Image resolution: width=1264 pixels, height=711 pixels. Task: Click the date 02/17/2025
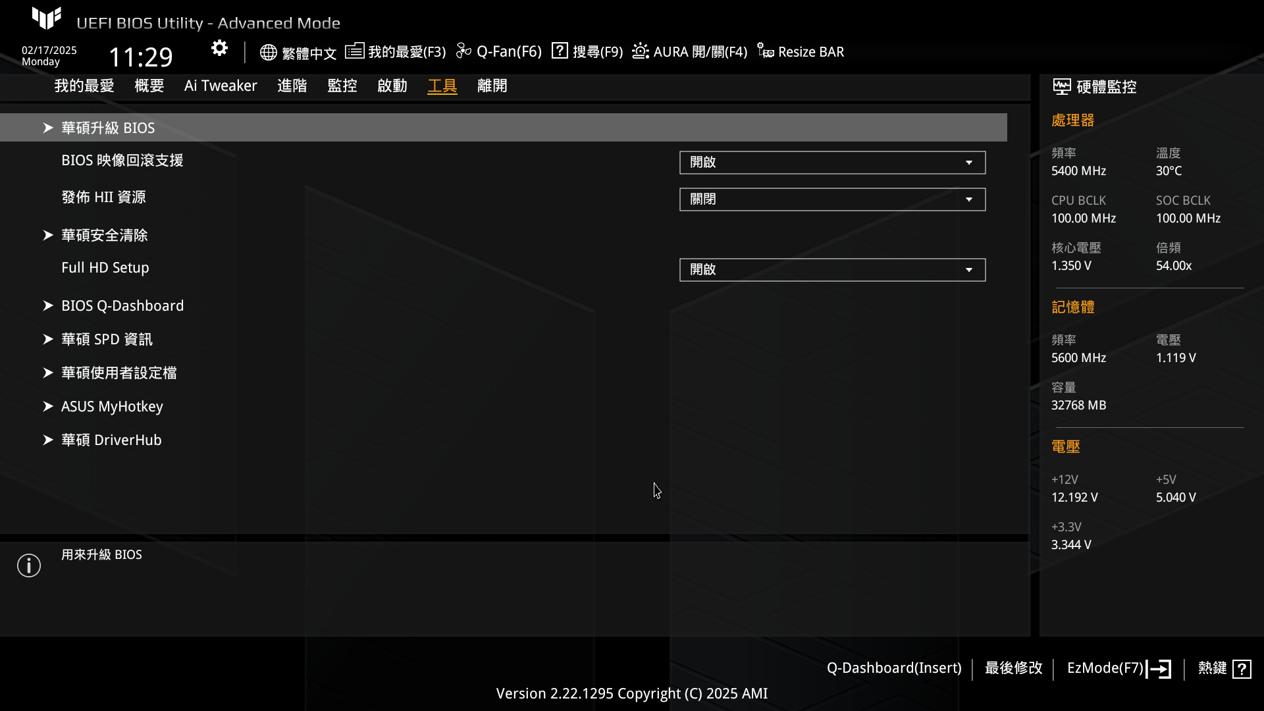click(x=49, y=50)
